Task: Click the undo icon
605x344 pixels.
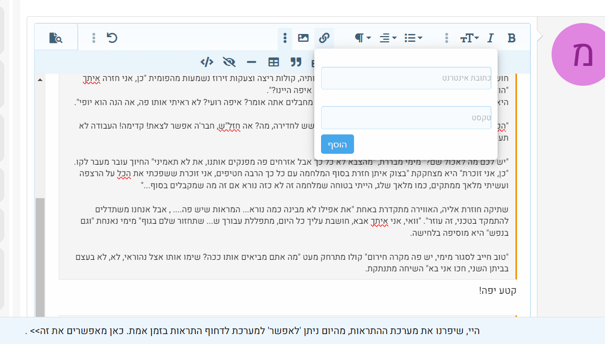Action: [x=112, y=38]
